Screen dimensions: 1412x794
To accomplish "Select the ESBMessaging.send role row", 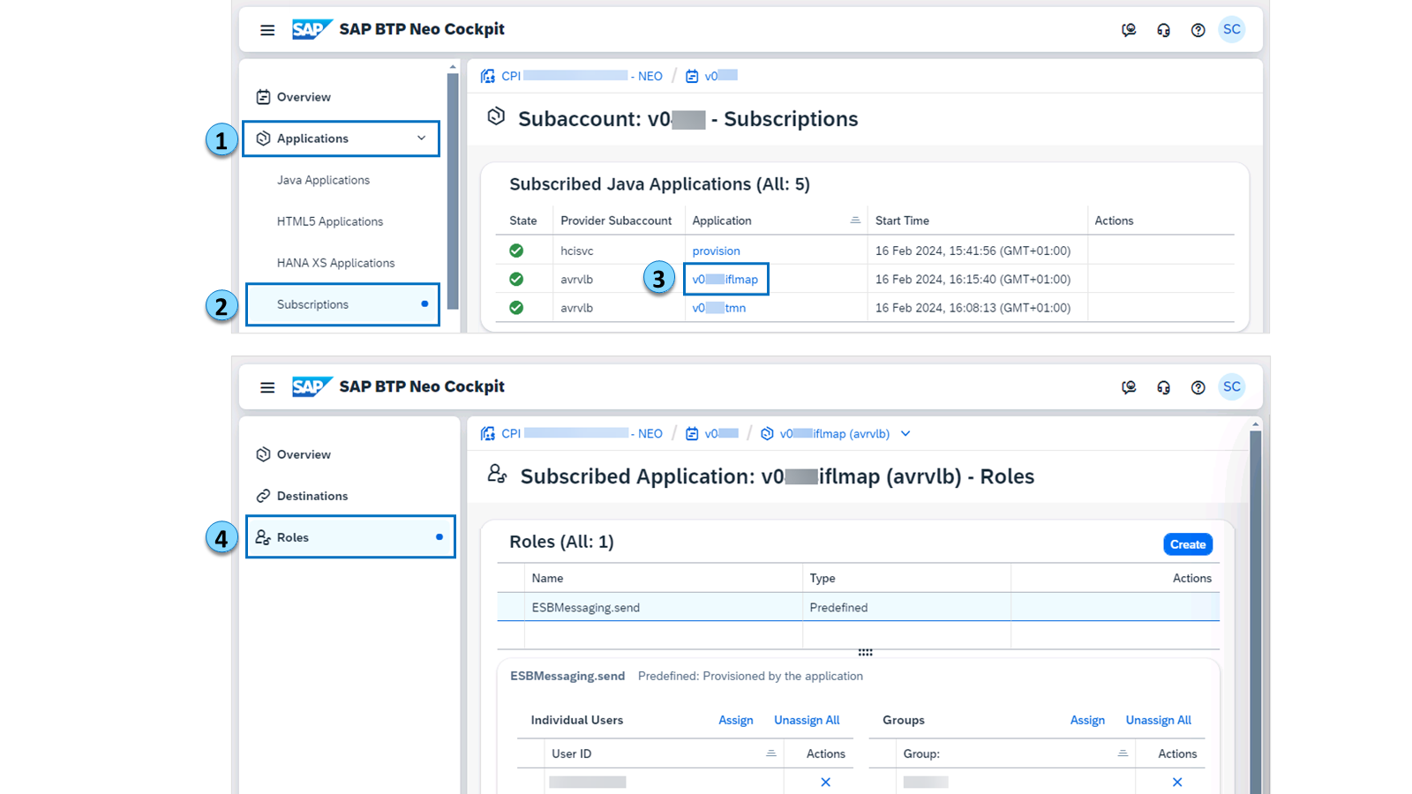I will [x=858, y=607].
